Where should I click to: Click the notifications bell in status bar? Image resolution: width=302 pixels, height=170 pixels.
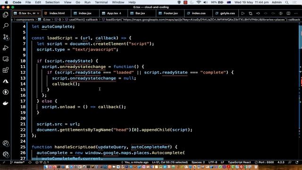coord(297,162)
